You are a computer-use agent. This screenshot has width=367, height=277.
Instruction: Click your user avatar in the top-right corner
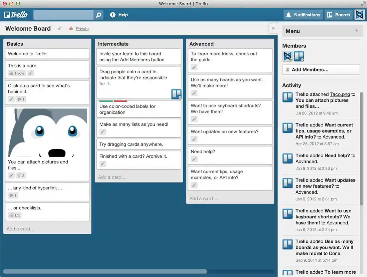(x=359, y=15)
